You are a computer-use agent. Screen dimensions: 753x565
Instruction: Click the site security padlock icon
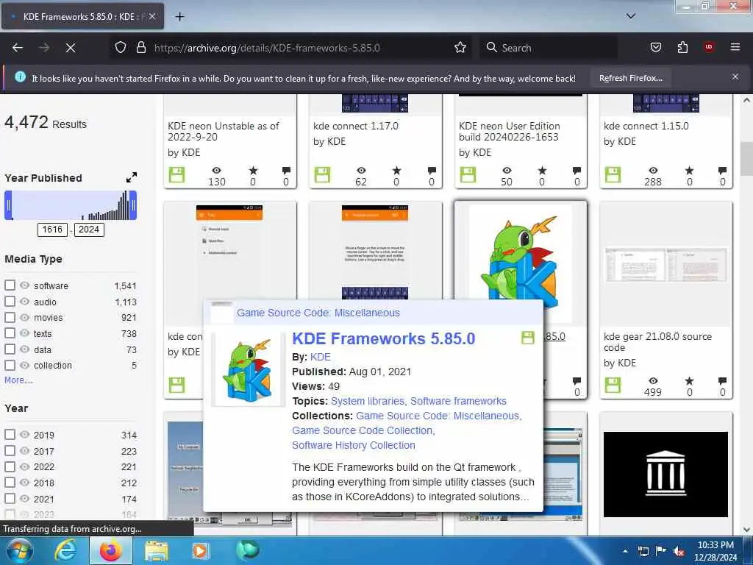(140, 48)
